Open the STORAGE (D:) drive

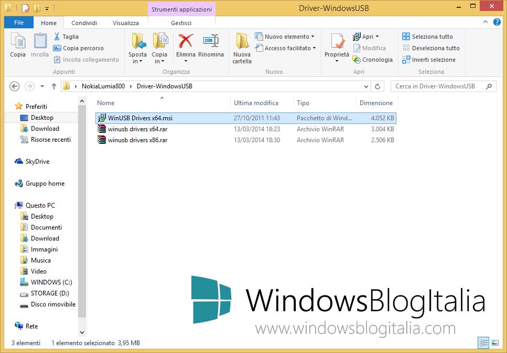[45, 293]
